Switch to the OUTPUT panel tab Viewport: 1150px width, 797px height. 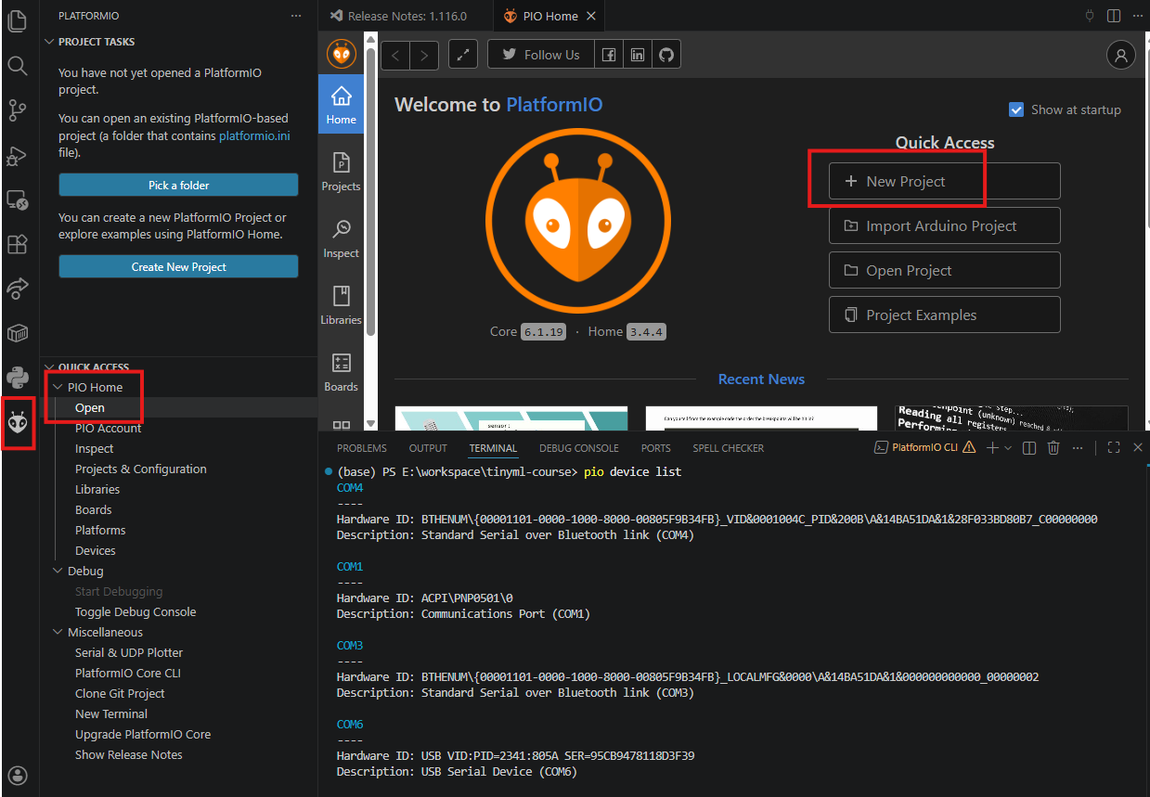pos(428,448)
